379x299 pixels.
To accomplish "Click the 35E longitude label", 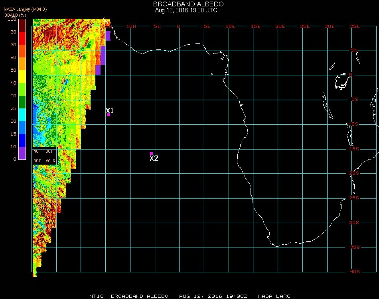I will [x=355, y=26].
